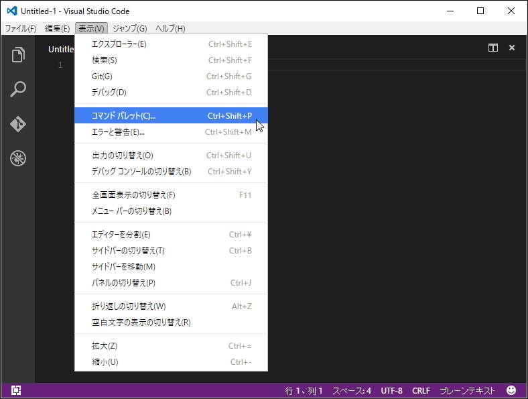Click the split editor icon
The width and height of the screenshot is (528, 399).
coord(493,48)
